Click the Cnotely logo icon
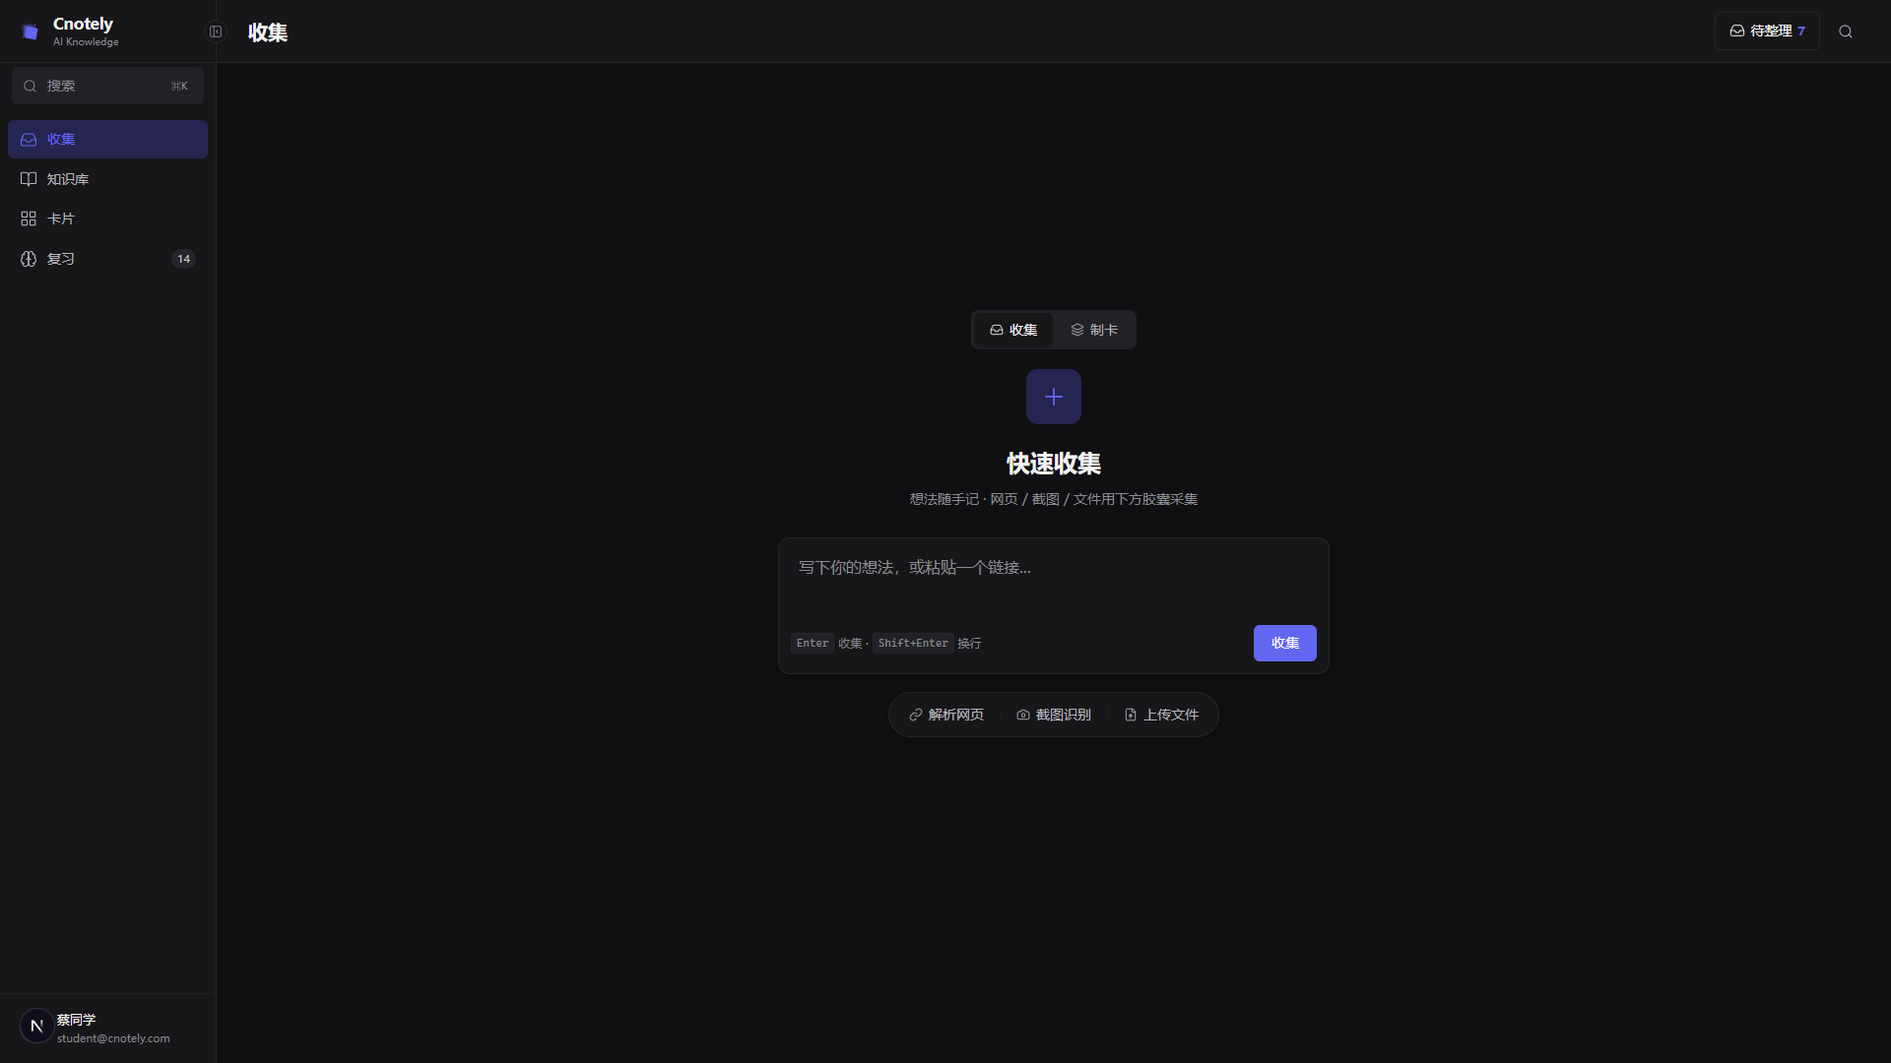This screenshot has height=1063, width=1891. [x=30, y=31]
